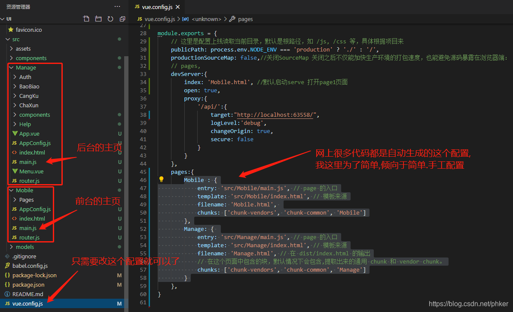Click the New File icon in explorer header
The image size is (513, 312).
(86, 19)
